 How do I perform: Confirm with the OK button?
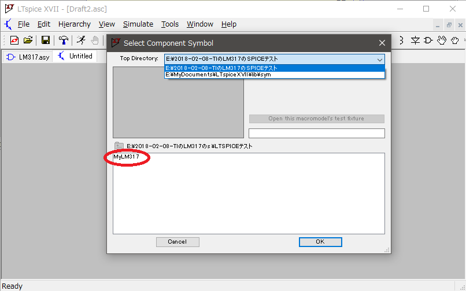coord(320,242)
